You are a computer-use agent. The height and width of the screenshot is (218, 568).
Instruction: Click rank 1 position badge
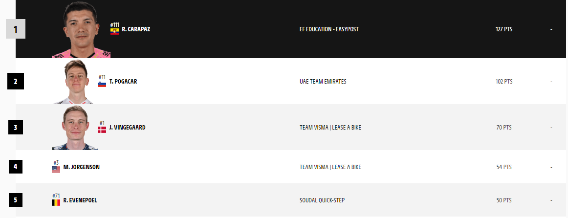16,29
